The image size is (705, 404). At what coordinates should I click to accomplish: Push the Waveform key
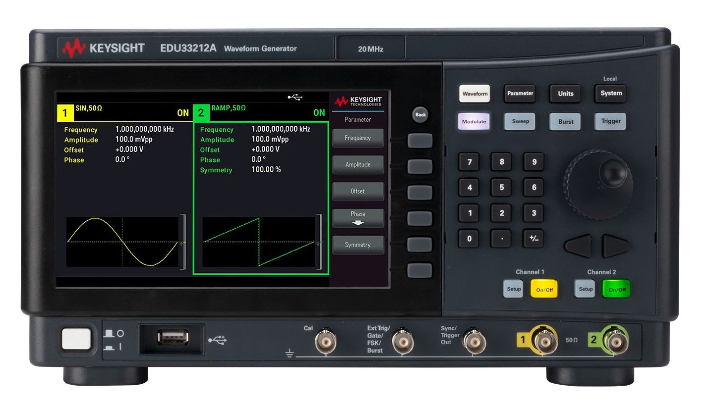(474, 94)
